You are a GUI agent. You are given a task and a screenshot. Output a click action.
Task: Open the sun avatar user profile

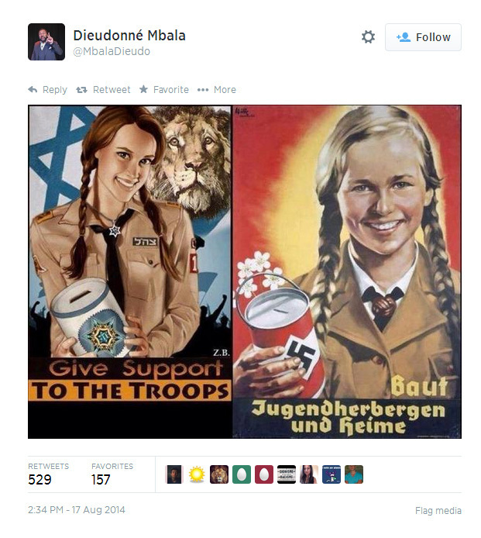pos(197,474)
